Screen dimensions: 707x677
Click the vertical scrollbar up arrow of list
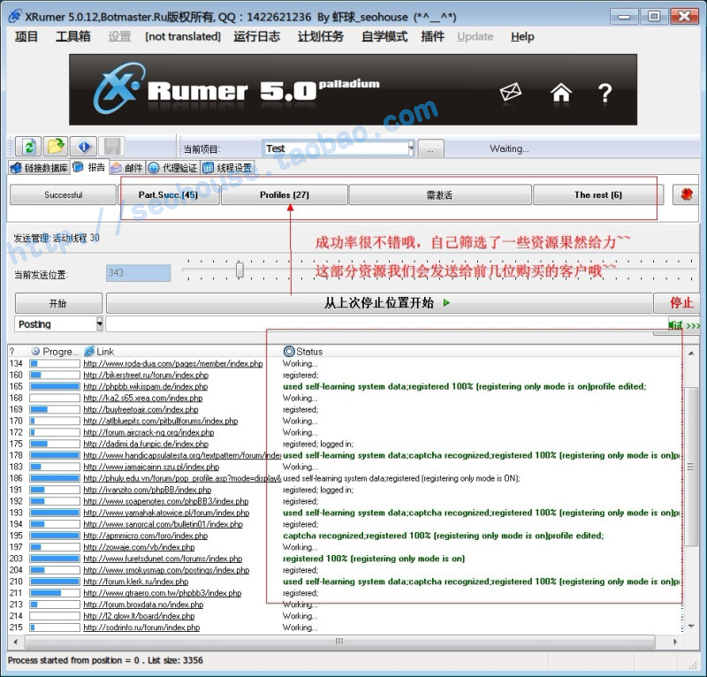tap(691, 353)
